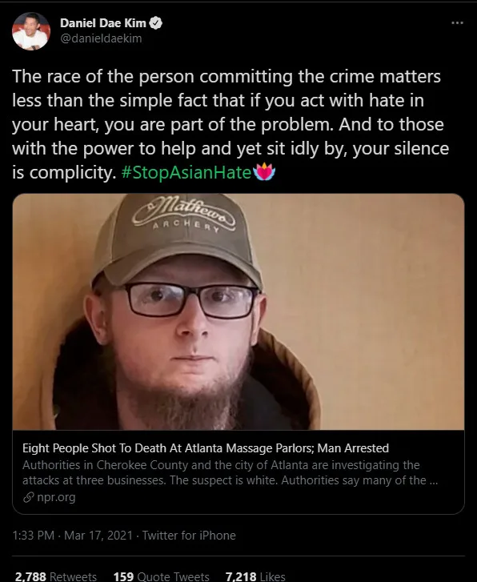Click the article description about Cherokee County
Screen dimensions: 477x582
tap(230, 472)
